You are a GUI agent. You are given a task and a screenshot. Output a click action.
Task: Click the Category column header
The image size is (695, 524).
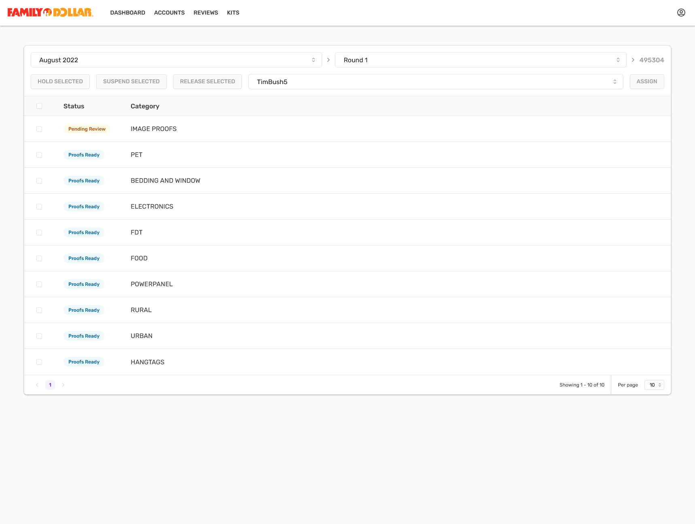click(x=145, y=106)
